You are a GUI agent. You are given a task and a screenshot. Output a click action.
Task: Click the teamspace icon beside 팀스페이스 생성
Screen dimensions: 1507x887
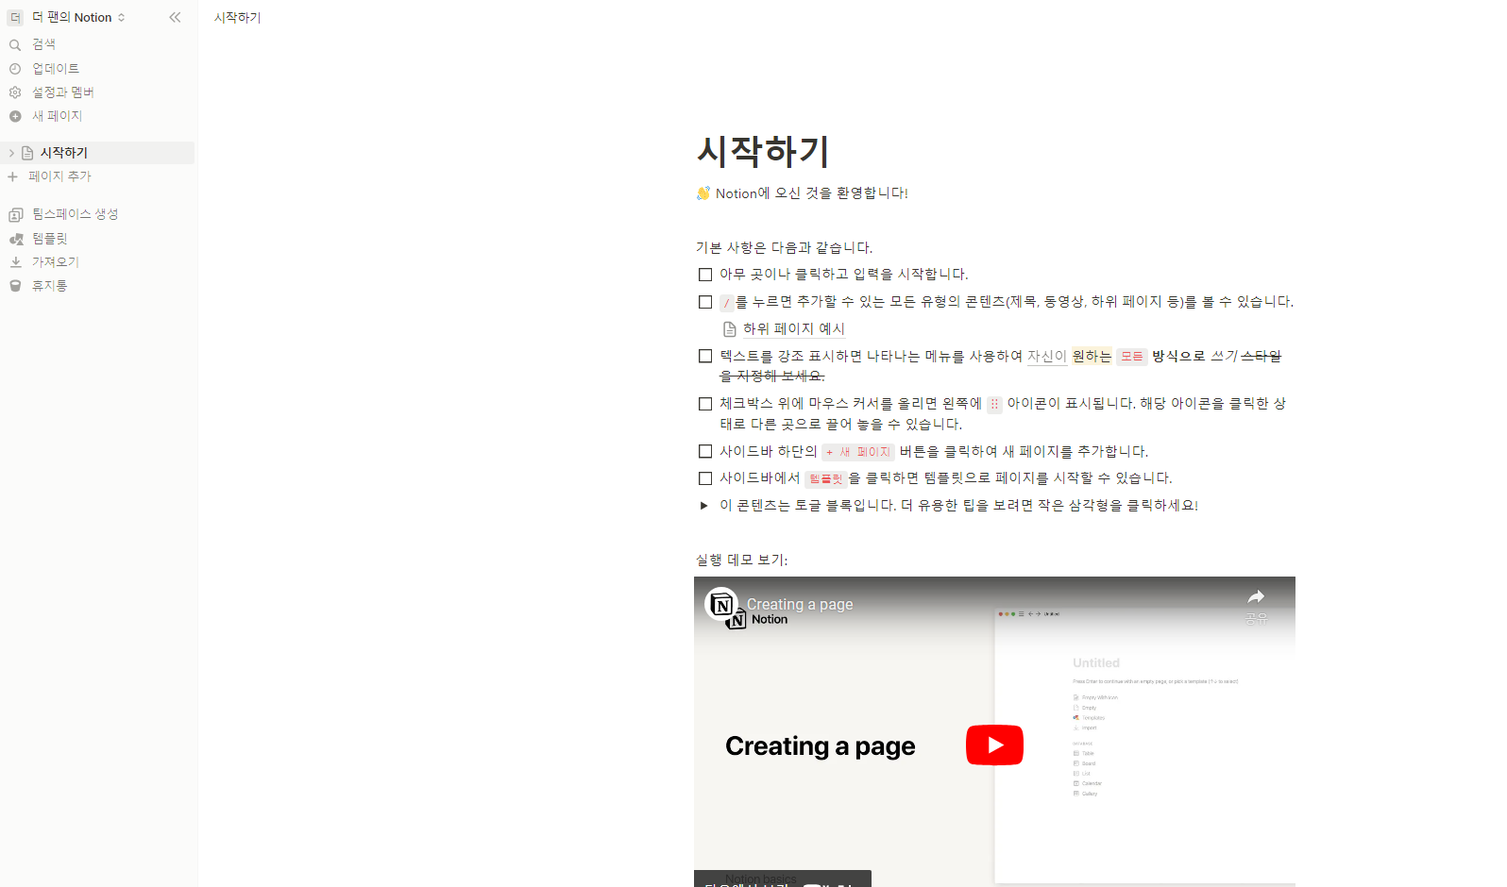pos(15,214)
